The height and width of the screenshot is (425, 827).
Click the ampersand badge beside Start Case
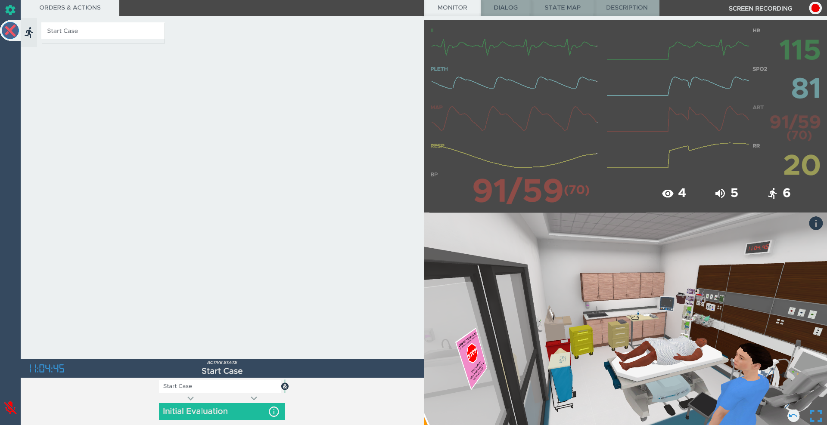pos(285,386)
